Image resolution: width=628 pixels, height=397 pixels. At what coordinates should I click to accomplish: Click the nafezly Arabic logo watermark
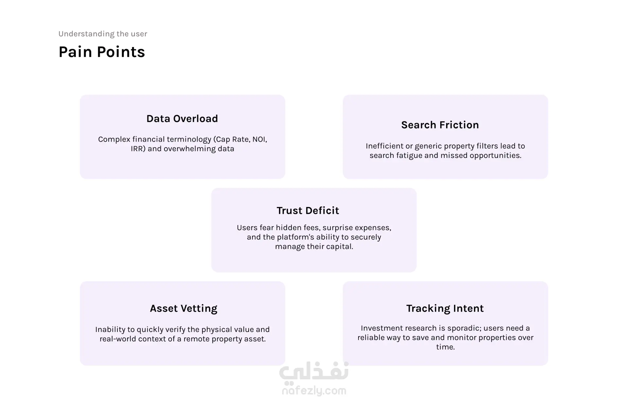(x=314, y=373)
